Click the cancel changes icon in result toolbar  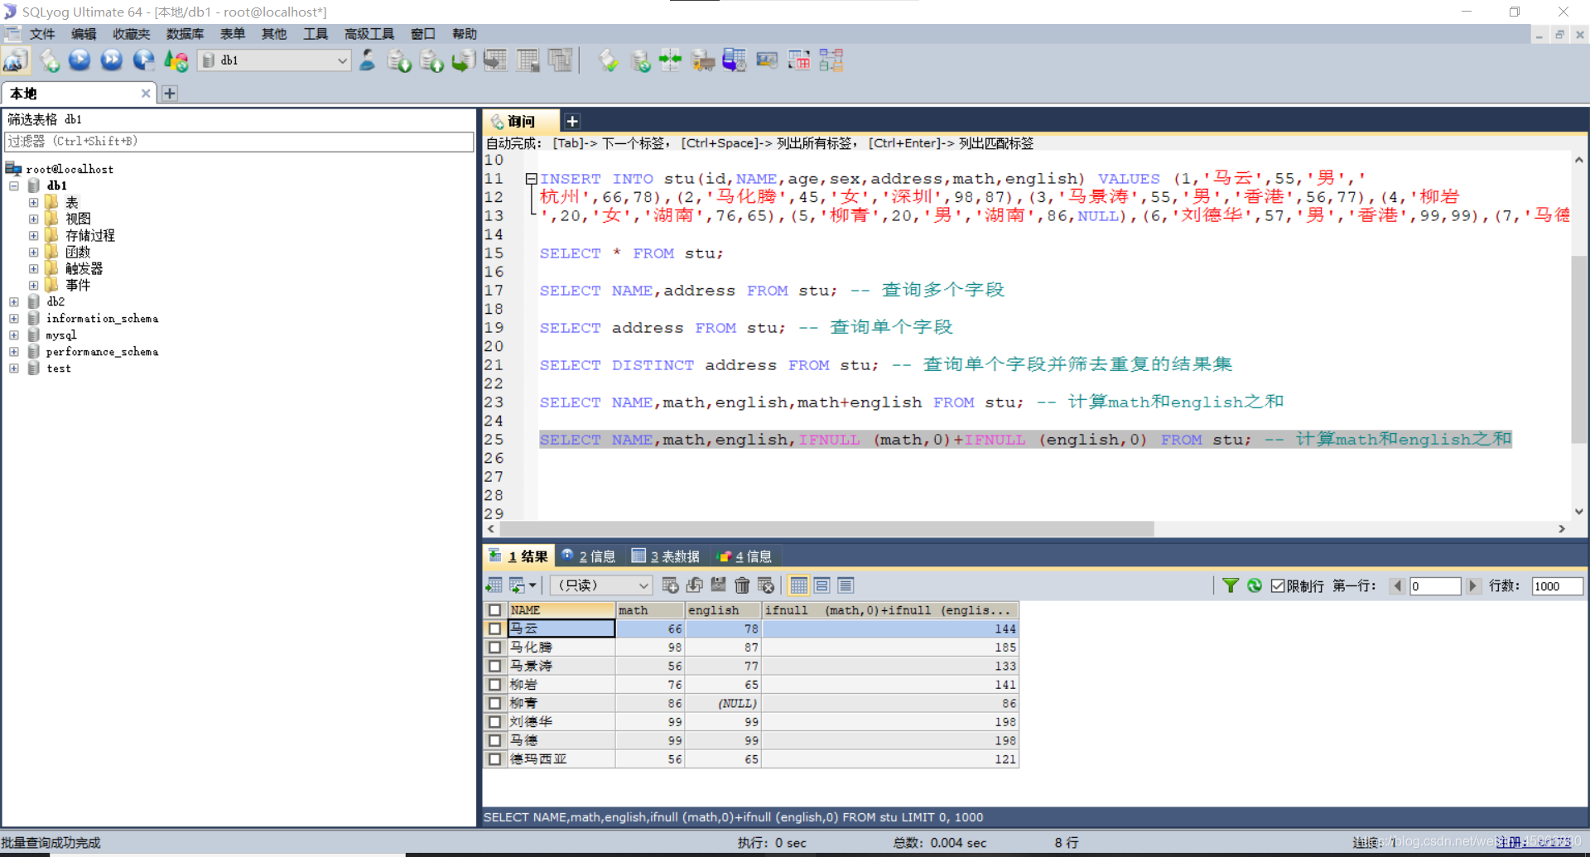point(766,585)
